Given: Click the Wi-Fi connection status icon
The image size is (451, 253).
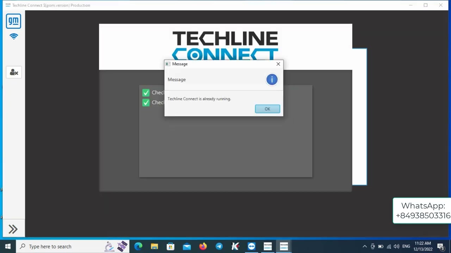Looking at the screenshot, I should tap(14, 37).
